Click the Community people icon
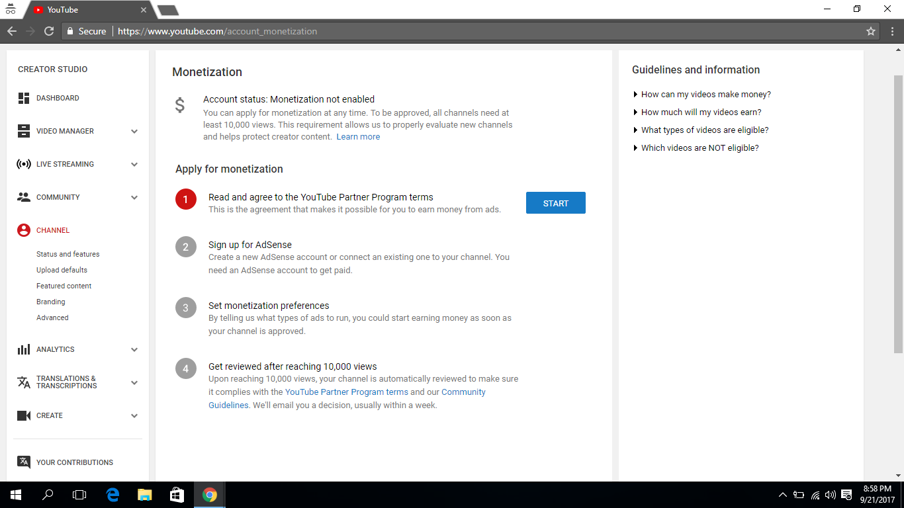 (x=24, y=197)
